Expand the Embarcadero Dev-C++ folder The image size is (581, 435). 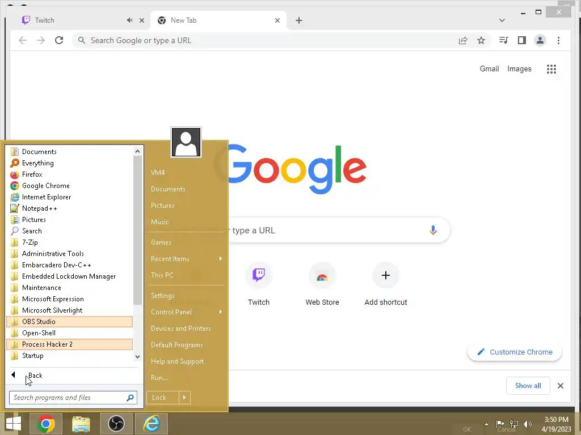coord(70,265)
